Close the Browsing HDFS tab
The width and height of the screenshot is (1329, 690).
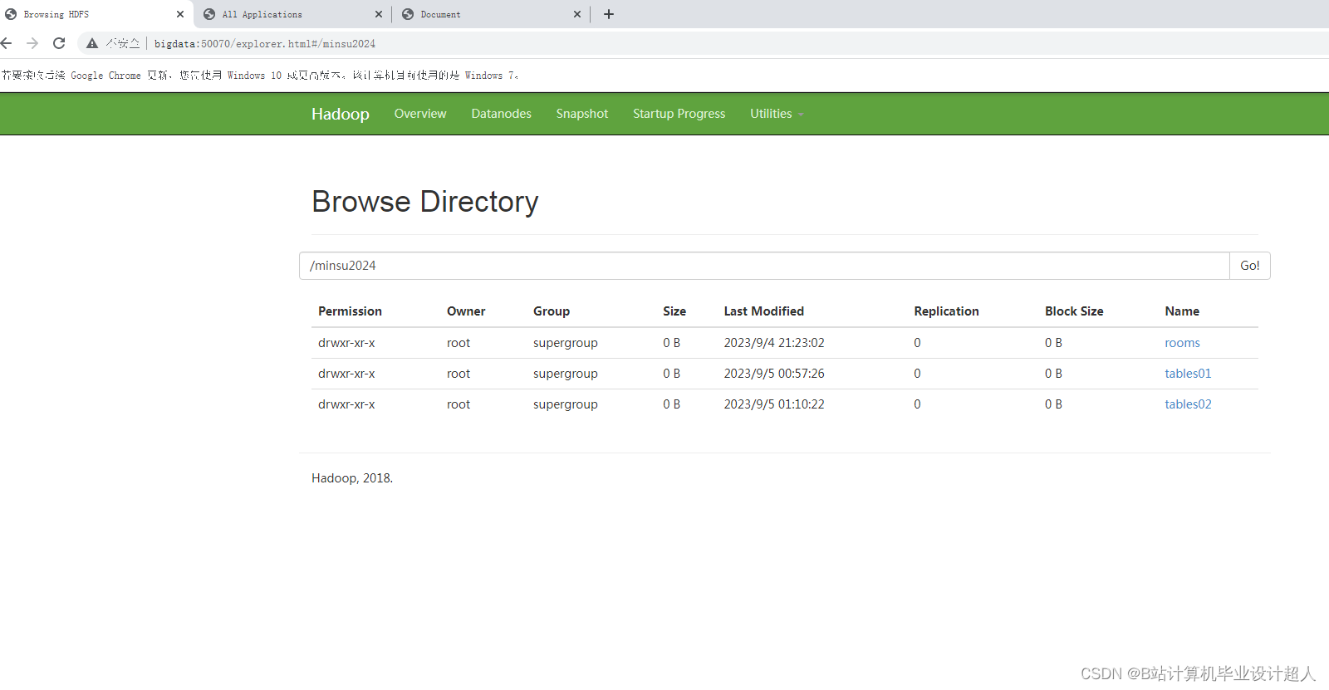pyautogui.click(x=180, y=14)
